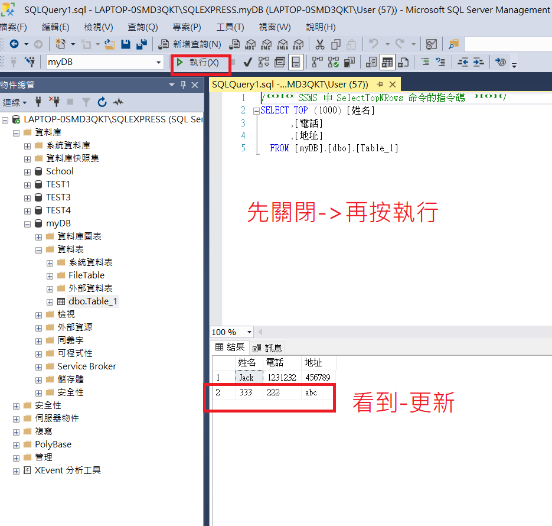552x526 pixels.
Task: Collapse the 資料表 tables folder
Action: tap(39, 250)
